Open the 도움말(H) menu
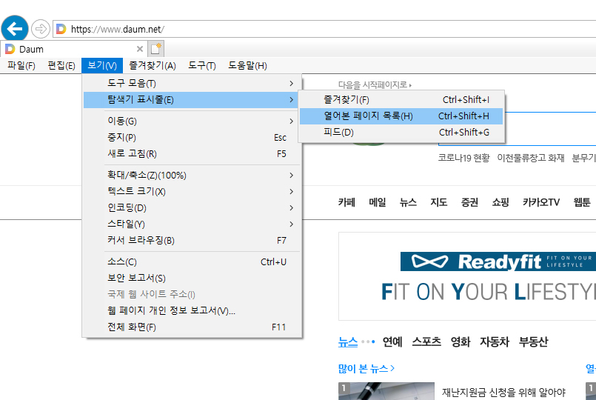The image size is (596, 400). 247,65
